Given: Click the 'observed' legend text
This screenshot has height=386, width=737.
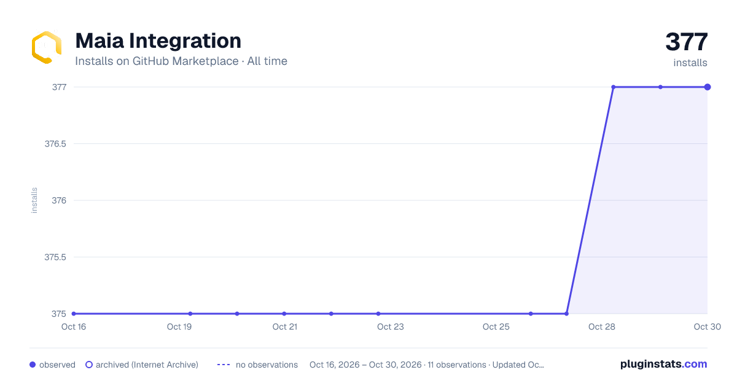Looking at the screenshot, I should pyautogui.click(x=57, y=365).
